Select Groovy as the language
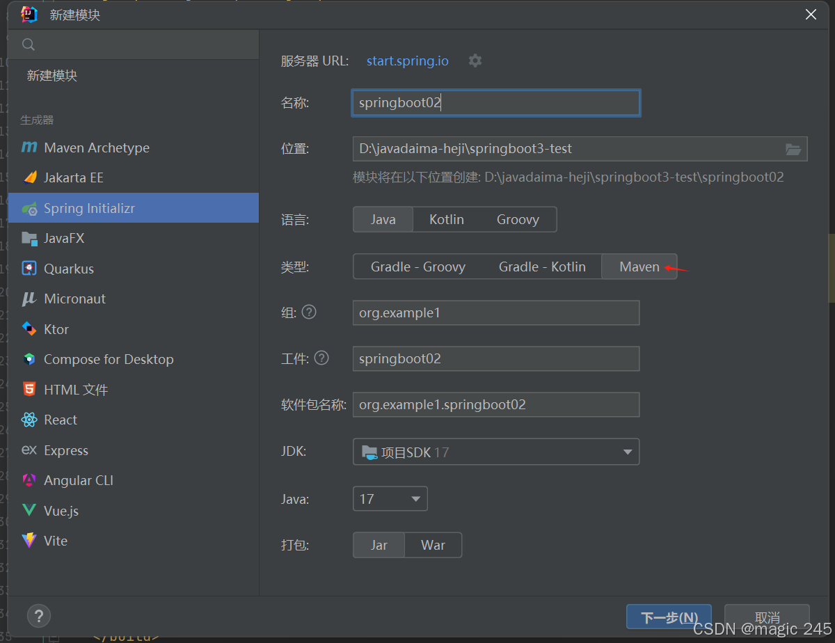Image resolution: width=835 pixels, height=643 pixels. click(x=518, y=219)
